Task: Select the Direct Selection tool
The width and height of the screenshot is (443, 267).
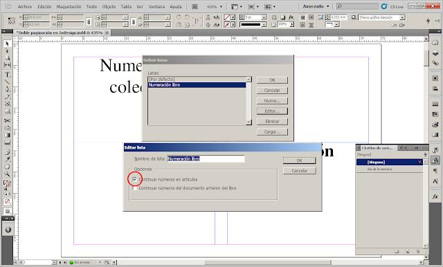Action: [x=8, y=50]
